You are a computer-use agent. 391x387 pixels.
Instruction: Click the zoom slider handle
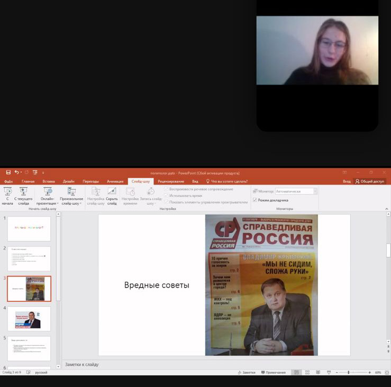[x=348, y=372]
